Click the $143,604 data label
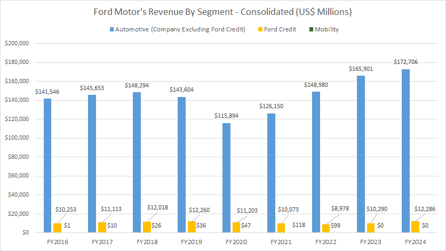Viewport: 446px width, 251px height. [x=181, y=90]
